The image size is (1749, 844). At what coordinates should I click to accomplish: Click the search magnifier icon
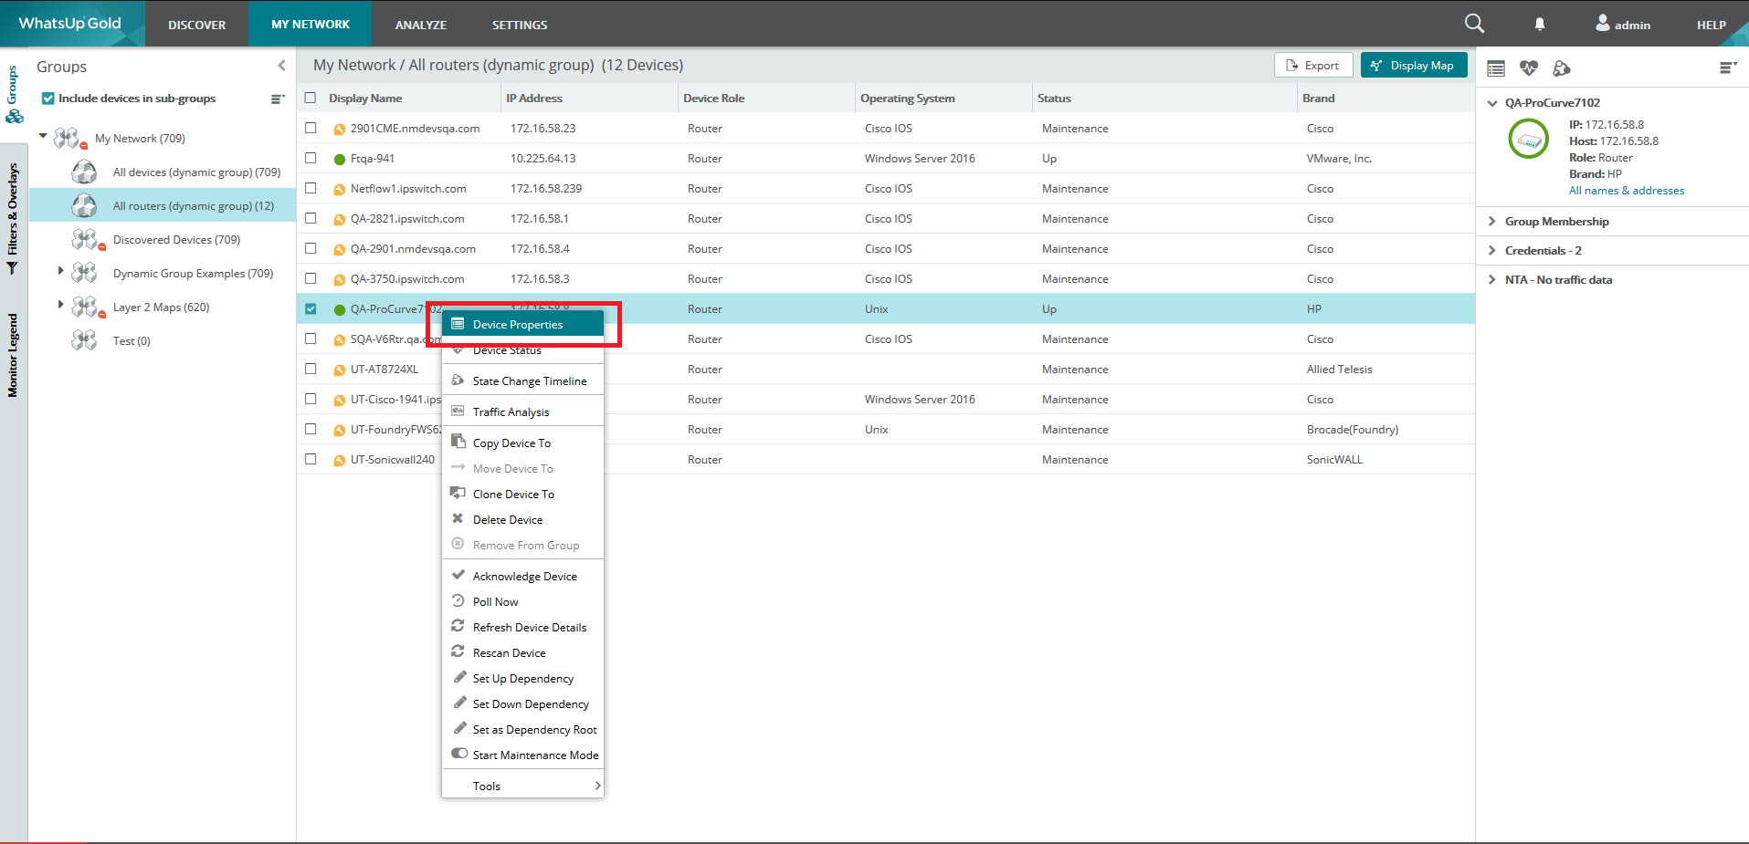point(1473,23)
